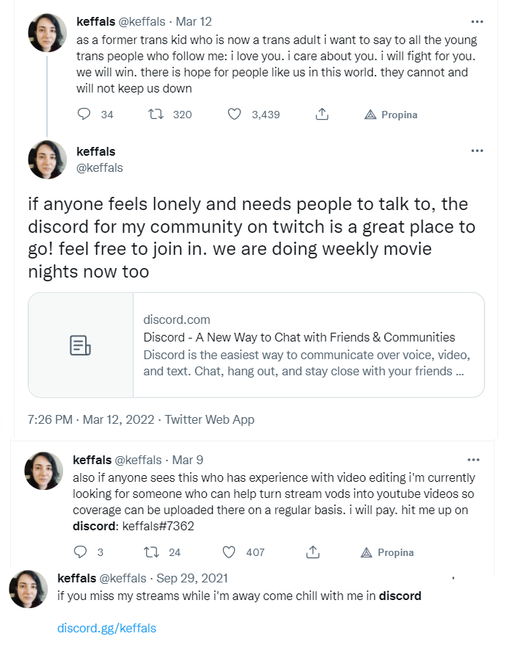This screenshot has width=518, height=661.
Task: Open more options on the main discord tweet
Action: pyautogui.click(x=477, y=151)
